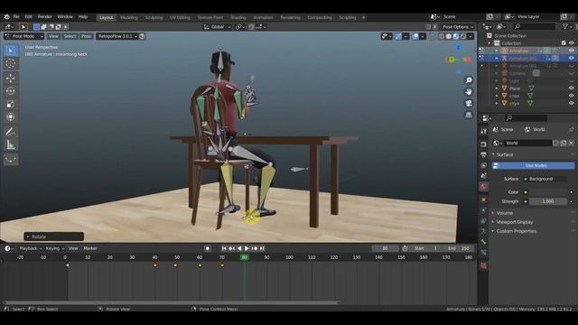Open the Pose Mode dropdown
The image size is (578, 325).
pyautogui.click(x=23, y=36)
